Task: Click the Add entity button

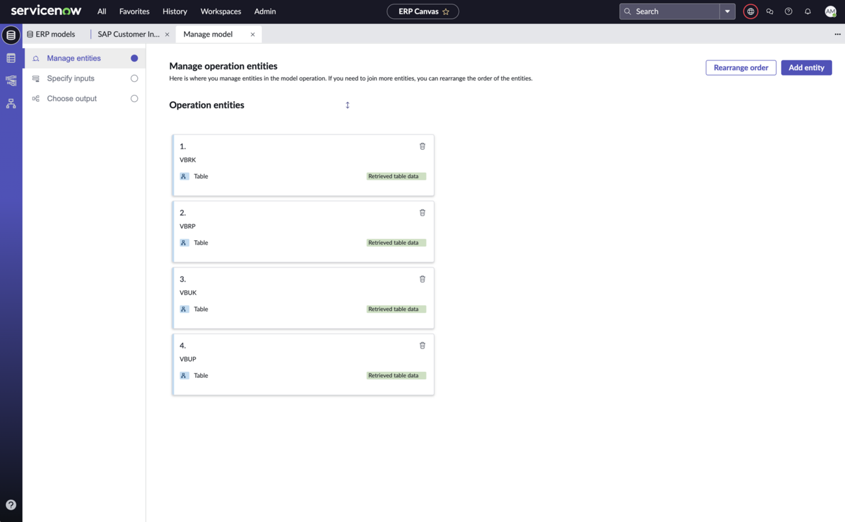Action: 806,68
